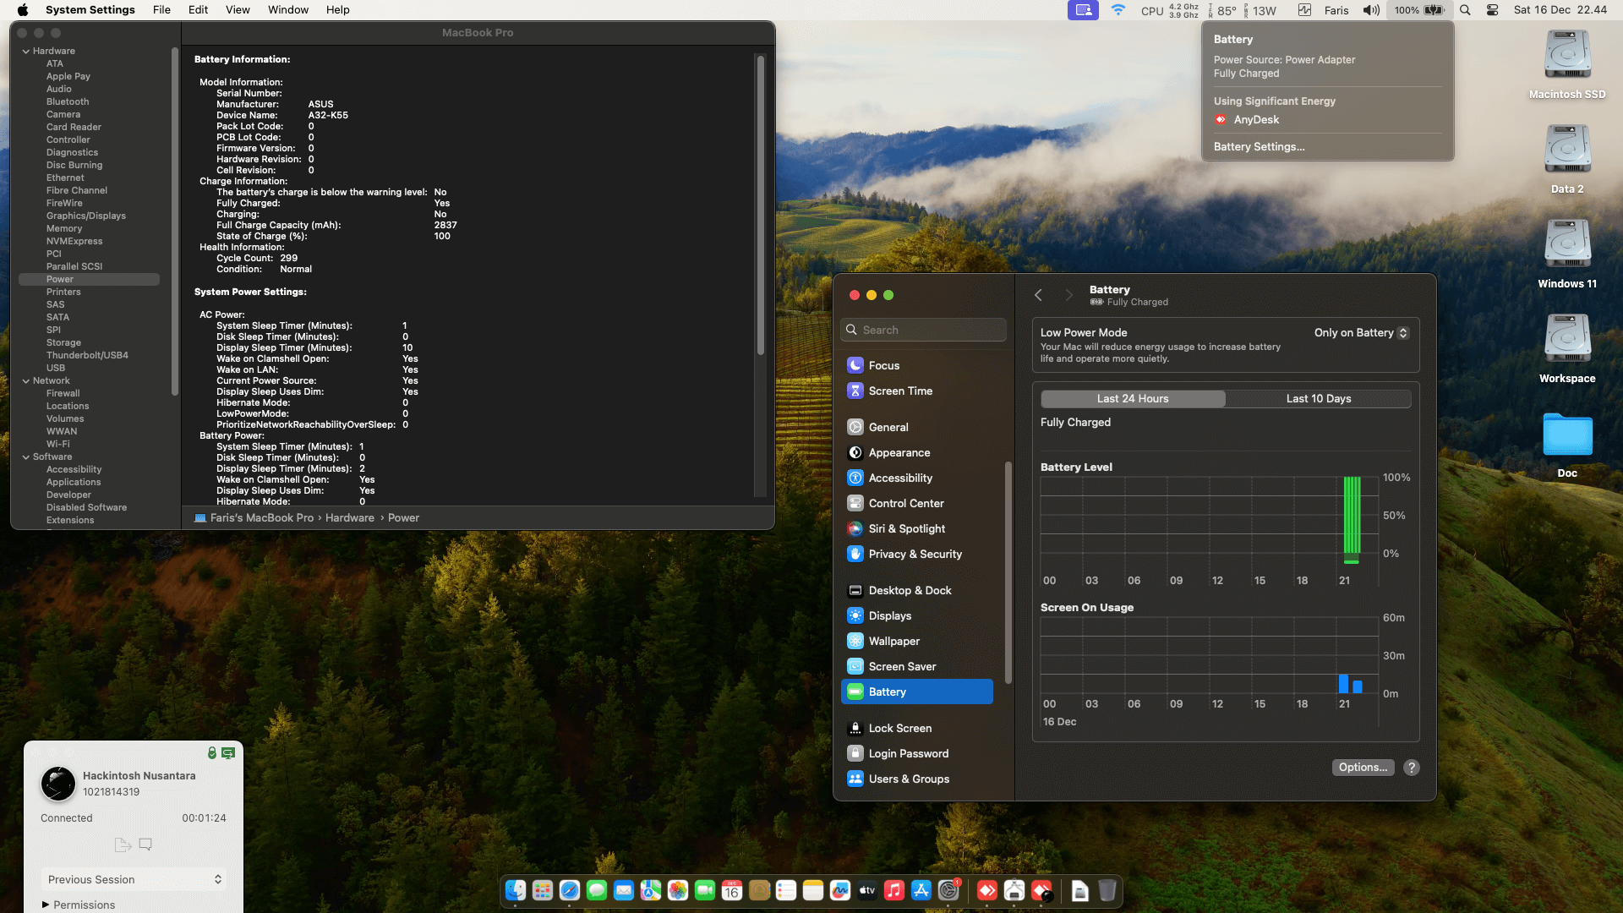Open Wi-Fi status in menu bar
Viewport: 1623px width, 913px height.
pyautogui.click(x=1118, y=10)
